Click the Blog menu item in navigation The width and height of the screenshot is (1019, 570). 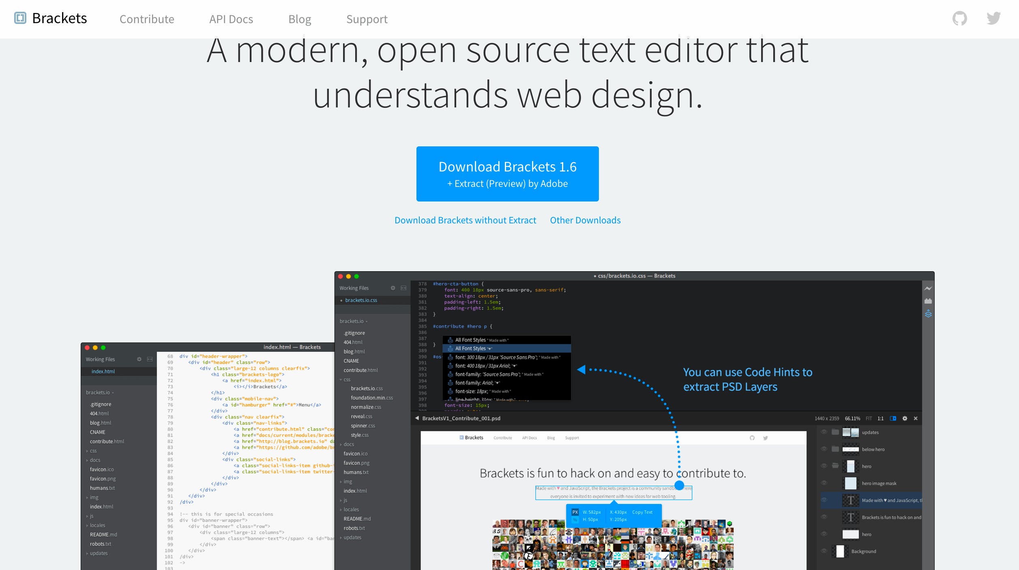(x=300, y=19)
